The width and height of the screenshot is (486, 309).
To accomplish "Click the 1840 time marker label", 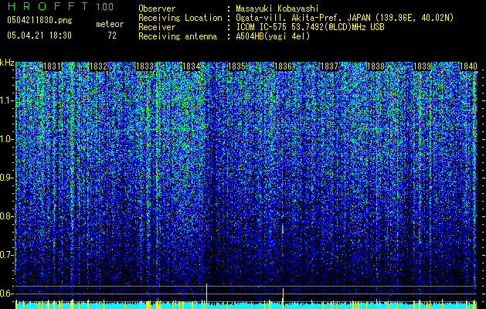I will coord(468,66).
